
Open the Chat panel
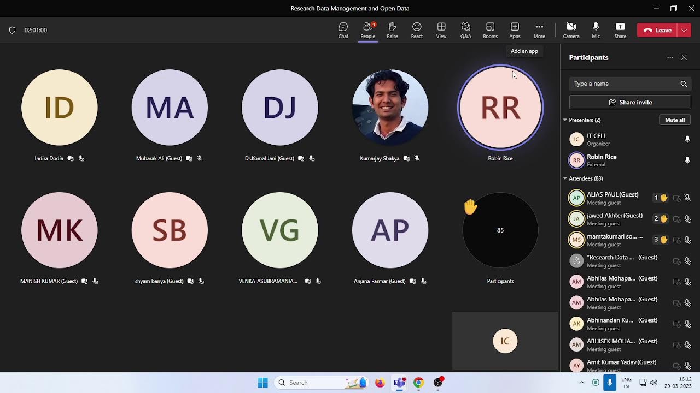pyautogui.click(x=343, y=30)
